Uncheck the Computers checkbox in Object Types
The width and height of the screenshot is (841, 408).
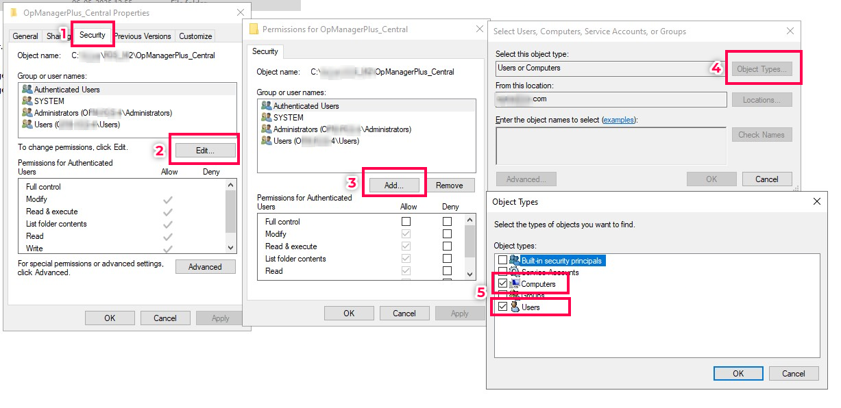point(503,283)
